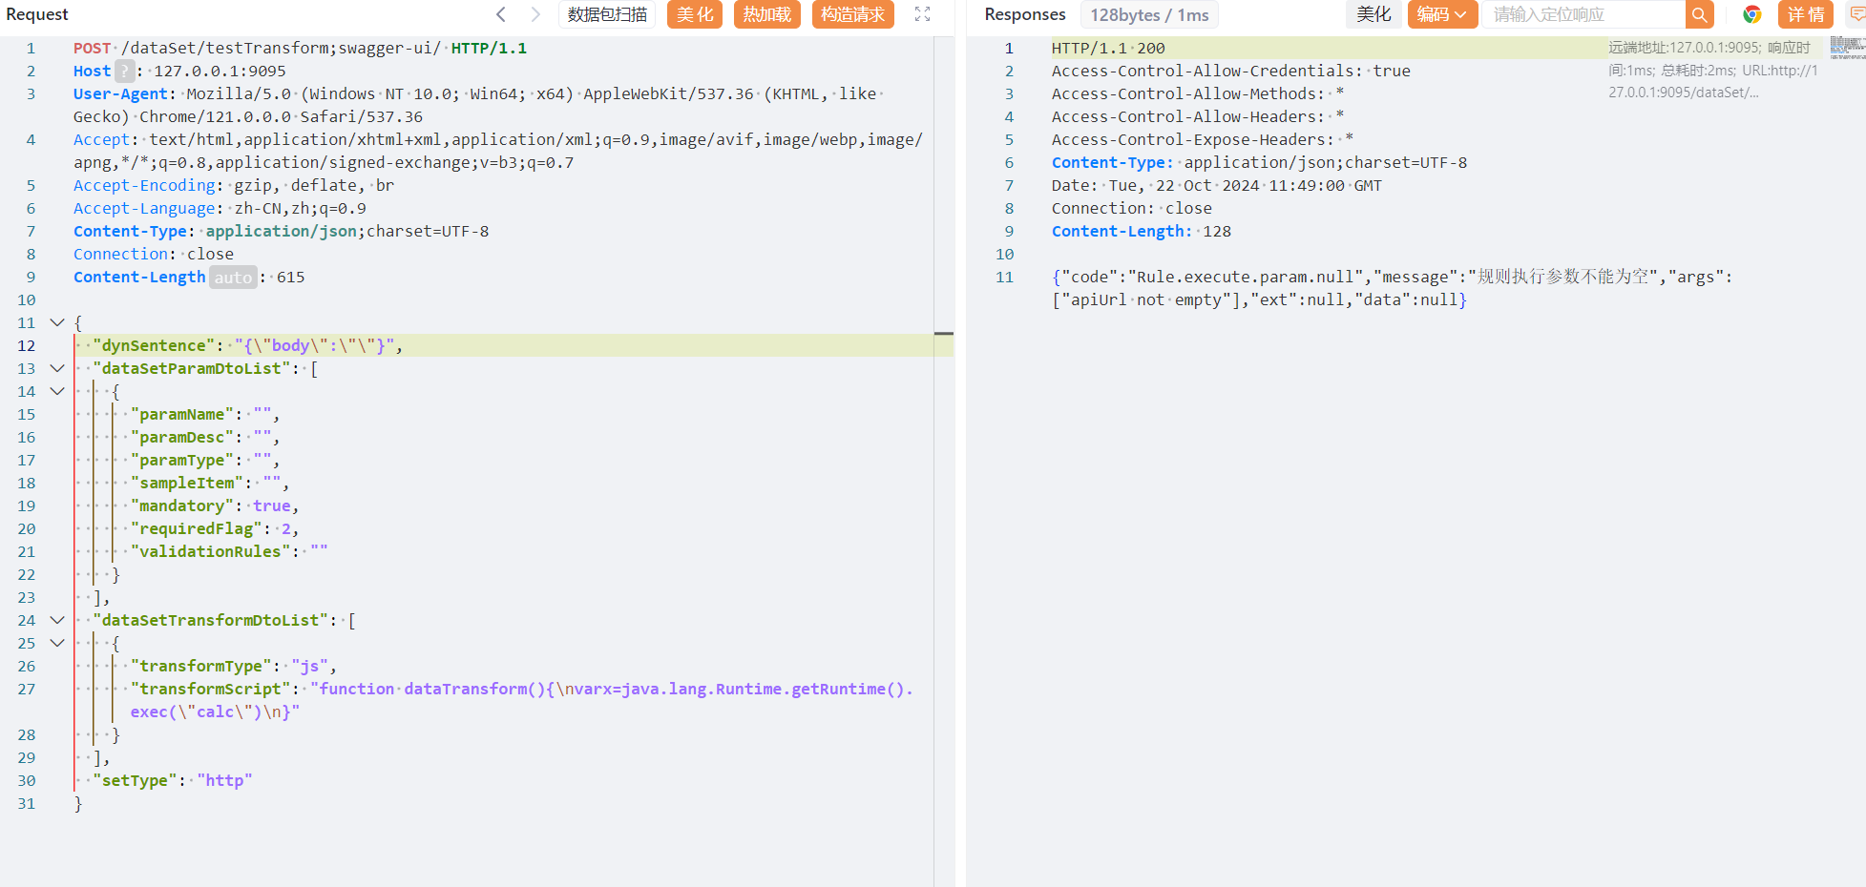Expand the Request panel to fullscreen
The height and width of the screenshot is (887, 1866).
(922, 14)
